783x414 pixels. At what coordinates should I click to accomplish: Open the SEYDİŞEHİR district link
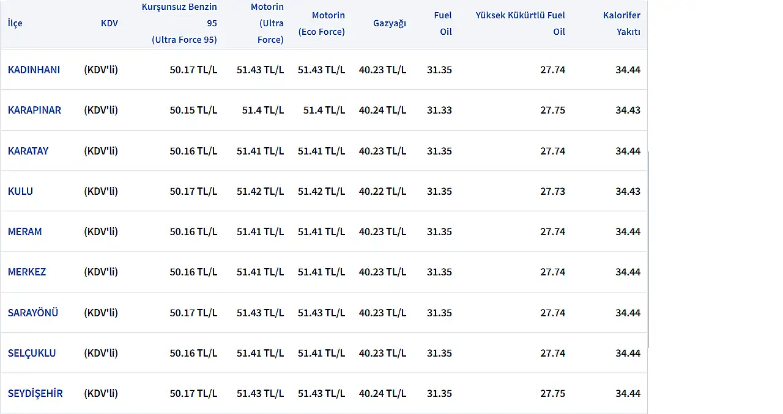click(35, 393)
